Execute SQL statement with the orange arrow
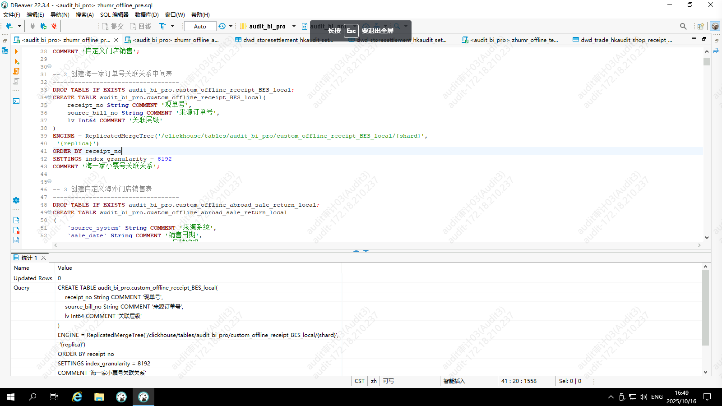The width and height of the screenshot is (722, 406). tap(16, 51)
